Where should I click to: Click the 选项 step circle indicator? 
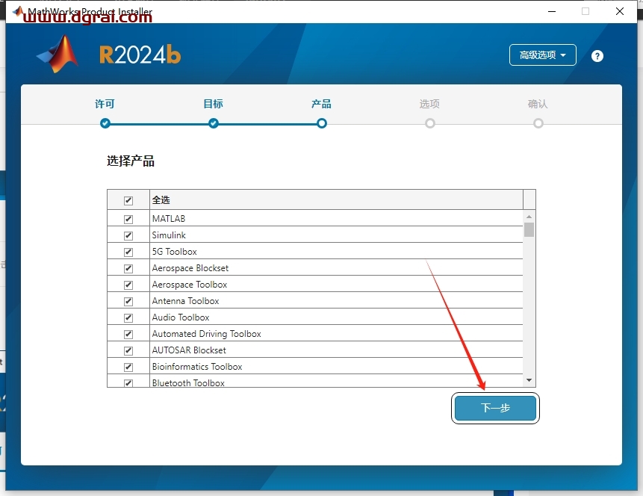(x=430, y=123)
